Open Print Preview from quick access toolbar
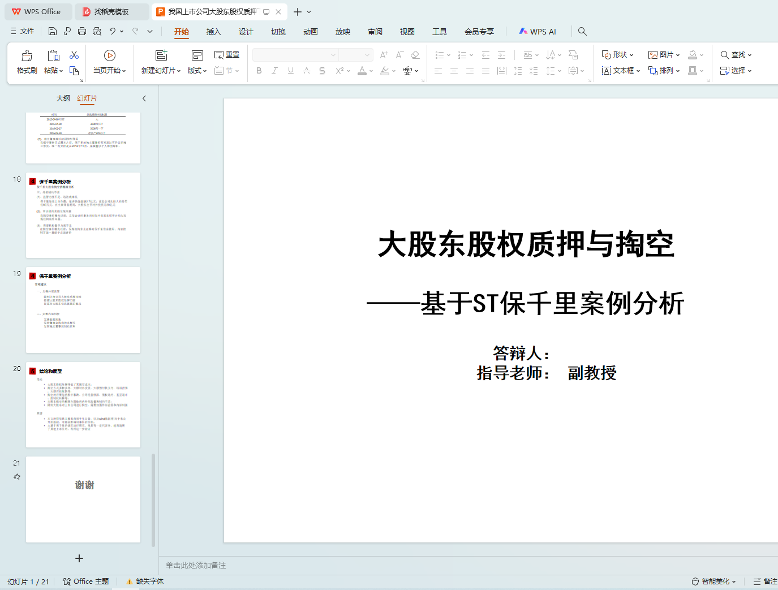778x590 pixels. [97, 31]
